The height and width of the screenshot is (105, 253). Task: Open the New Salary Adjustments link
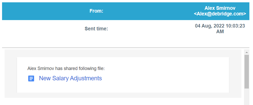click(70, 78)
